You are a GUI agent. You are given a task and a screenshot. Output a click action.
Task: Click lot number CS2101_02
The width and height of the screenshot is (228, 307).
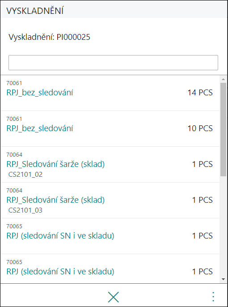[x=25, y=175]
